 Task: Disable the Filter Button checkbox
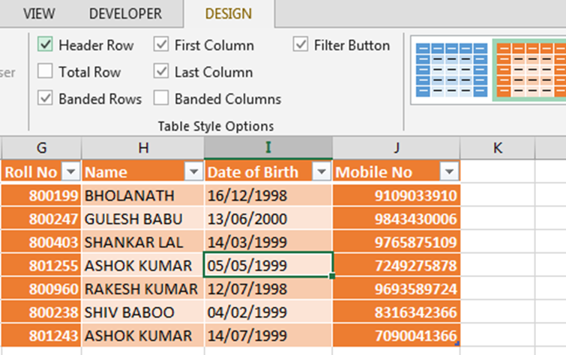tap(301, 45)
